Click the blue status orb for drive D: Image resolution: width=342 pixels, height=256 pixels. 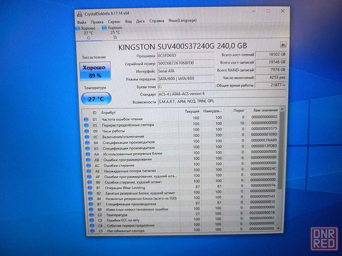tap(105, 28)
